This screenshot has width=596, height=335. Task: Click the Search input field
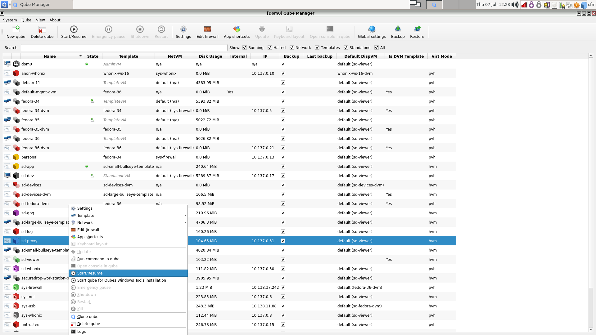click(x=124, y=47)
